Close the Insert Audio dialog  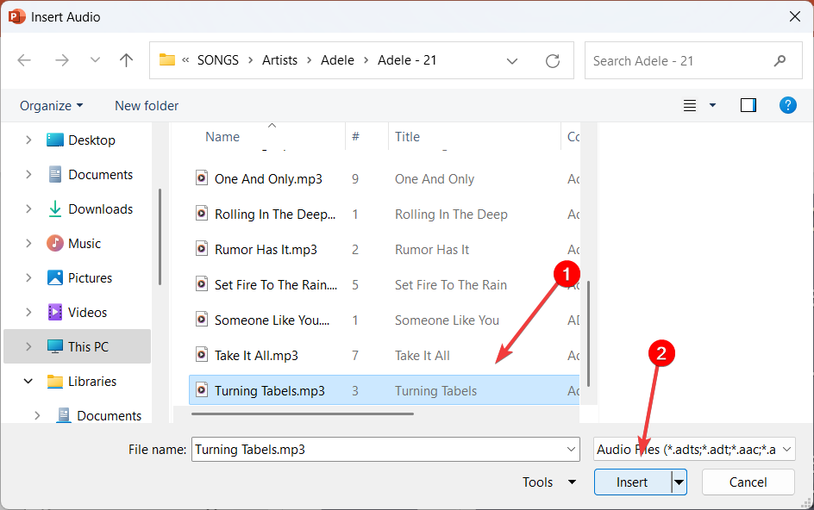(795, 16)
